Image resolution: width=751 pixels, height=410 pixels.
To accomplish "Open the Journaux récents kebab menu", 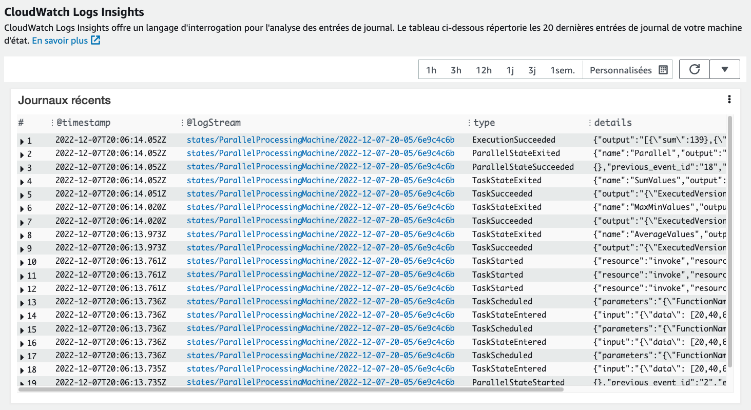I will click(729, 100).
